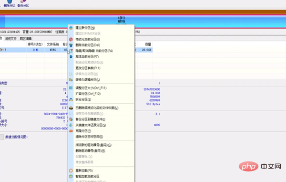The width and height of the screenshot is (286, 182).
Task: Choose 扩容分区(Ctrl_F12) menu item
Action: tap(88, 94)
